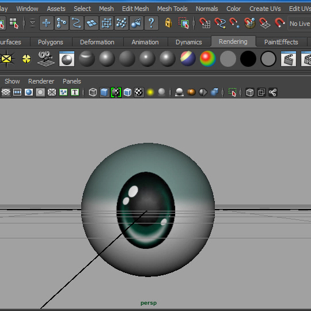Enable smooth shade all blue cube
311x311 pixels.
(x=104, y=92)
